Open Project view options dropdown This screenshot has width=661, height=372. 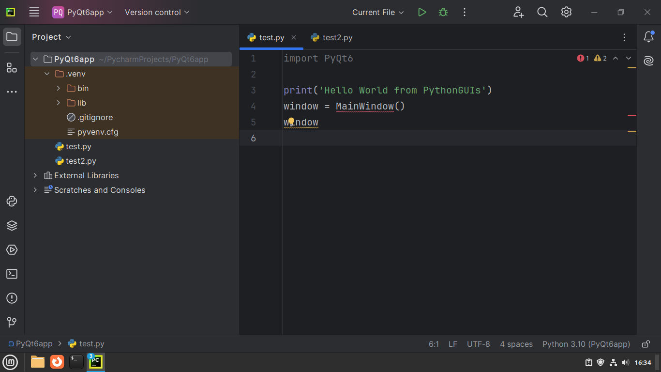(x=51, y=37)
